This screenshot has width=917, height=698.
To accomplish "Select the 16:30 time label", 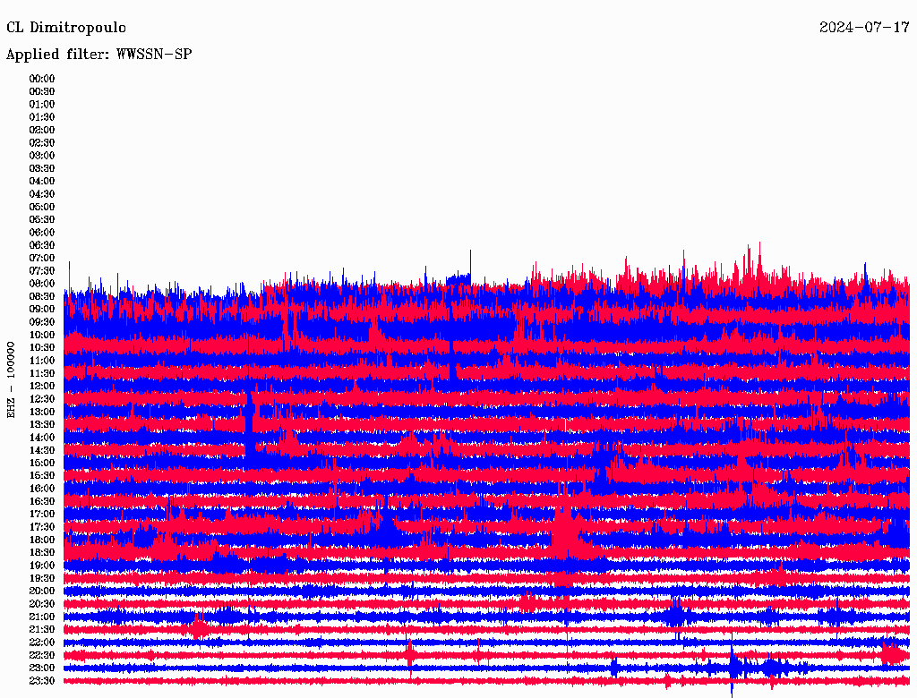I will pos(42,502).
